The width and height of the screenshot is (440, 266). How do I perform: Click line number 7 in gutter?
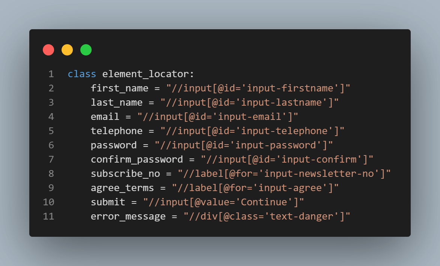(x=51, y=160)
